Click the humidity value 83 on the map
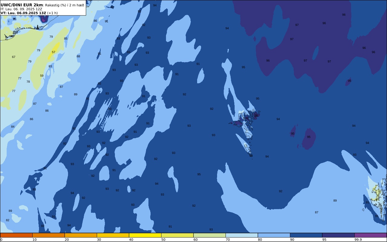This screenshot has width=387, height=242. [50, 66]
